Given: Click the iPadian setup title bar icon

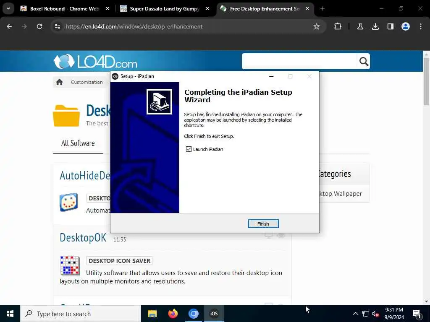Looking at the screenshot, I should [x=115, y=76].
